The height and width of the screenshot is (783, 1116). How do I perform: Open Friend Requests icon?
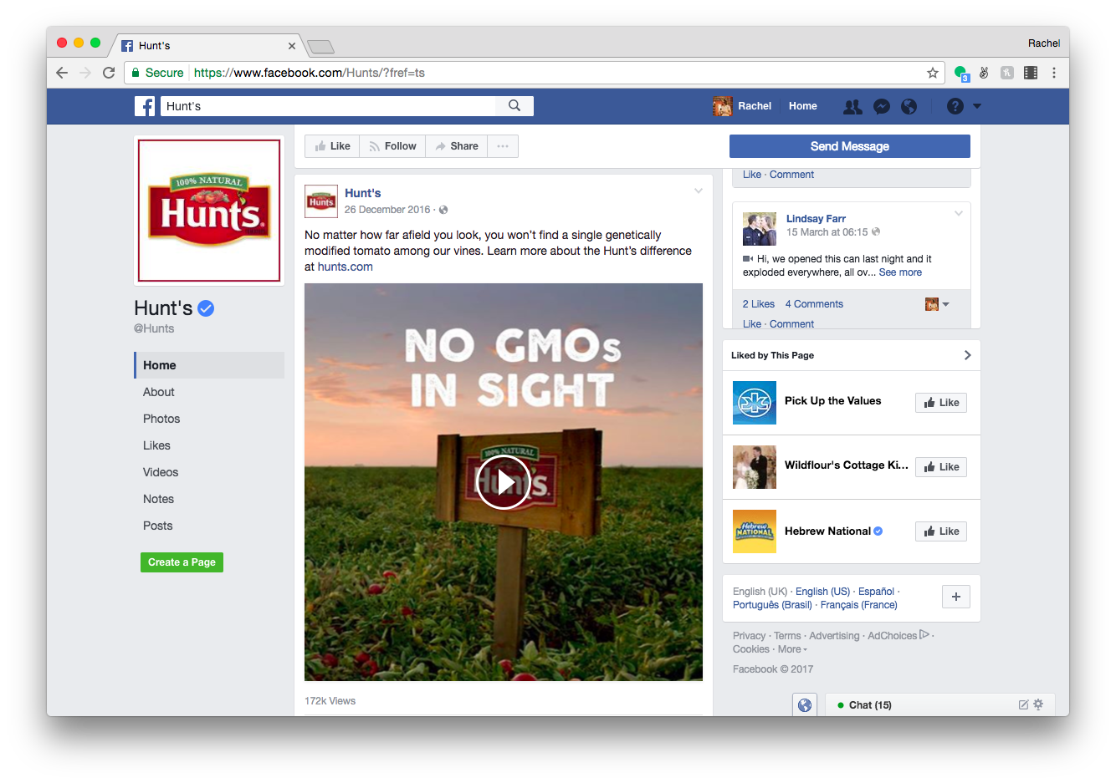pyautogui.click(x=852, y=106)
